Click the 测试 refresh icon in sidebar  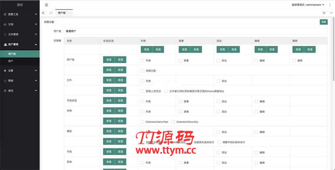point(5,91)
